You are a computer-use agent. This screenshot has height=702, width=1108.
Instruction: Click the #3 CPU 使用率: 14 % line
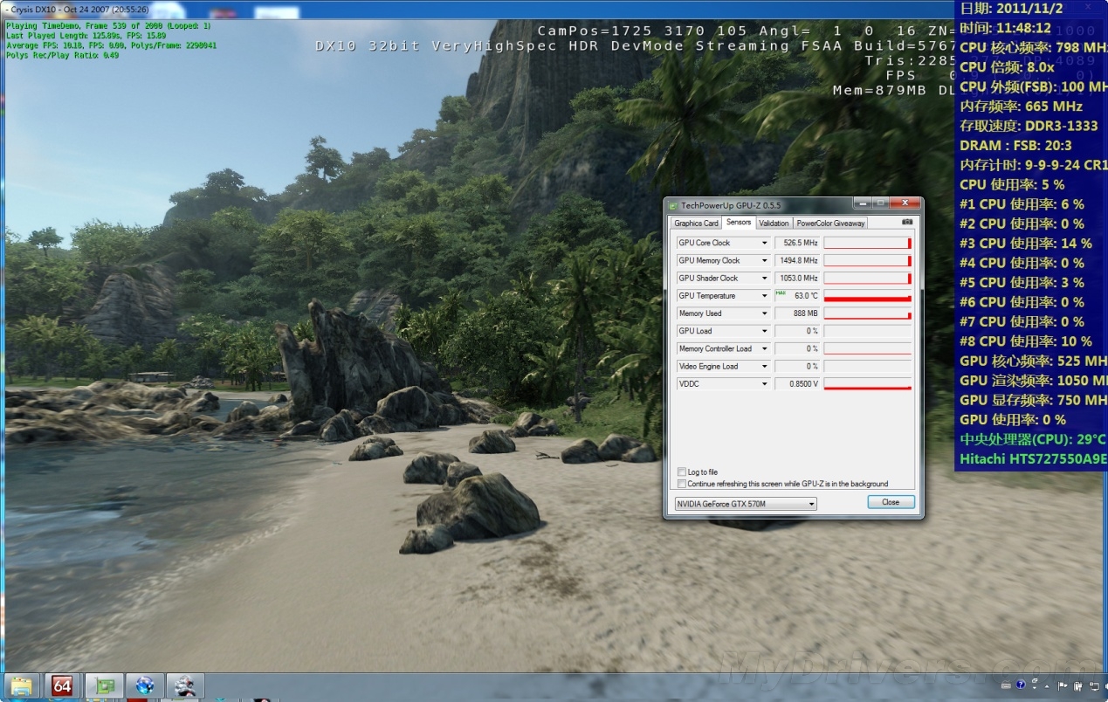(x=1026, y=244)
